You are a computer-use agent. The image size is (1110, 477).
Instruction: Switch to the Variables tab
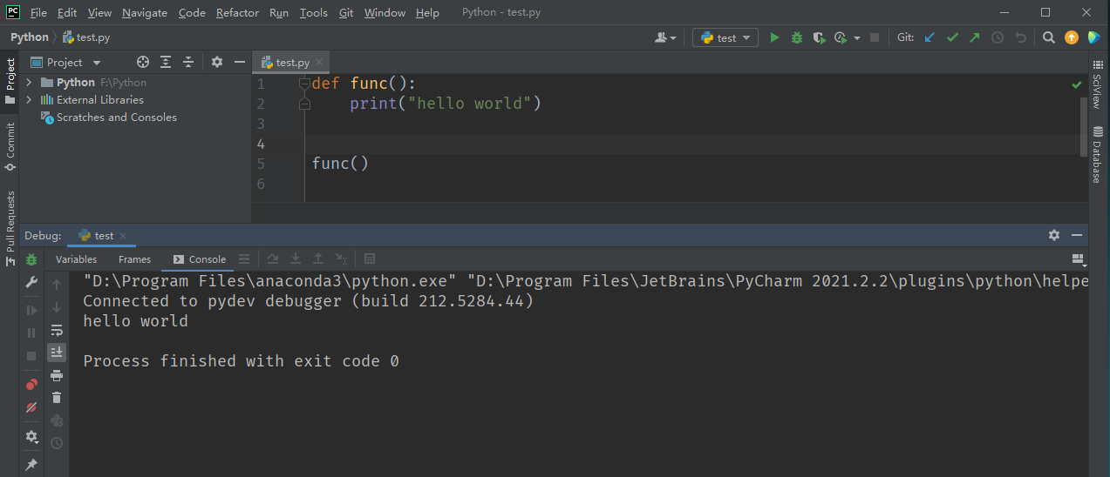pyautogui.click(x=76, y=259)
